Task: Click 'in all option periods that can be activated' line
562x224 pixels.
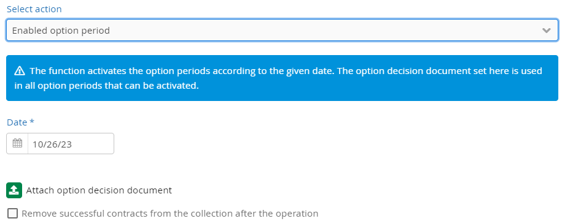Action: click(106, 86)
